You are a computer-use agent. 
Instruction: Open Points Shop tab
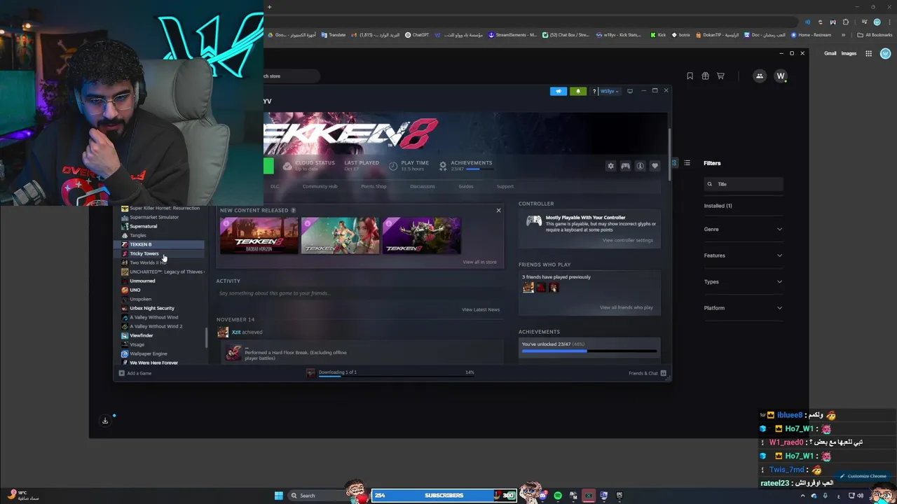[374, 186]
